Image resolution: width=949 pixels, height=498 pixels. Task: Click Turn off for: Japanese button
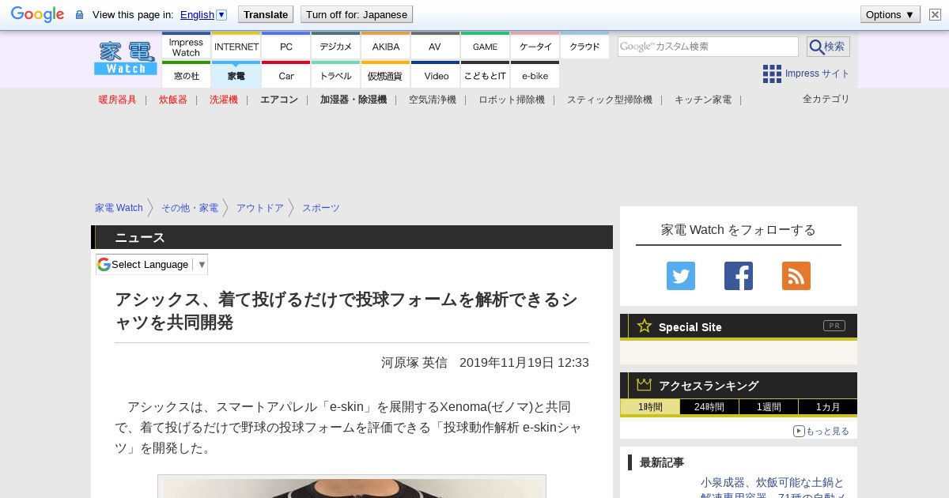357,14
